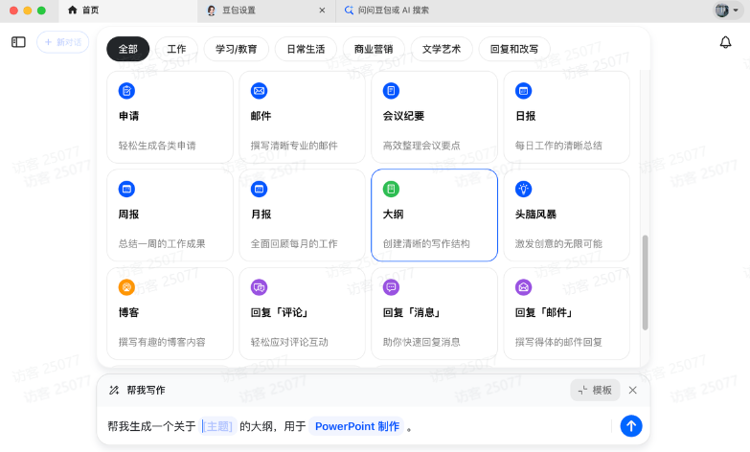Select the 日常生活 category filter
Viewport: 750px width, 452px height.
click(x=306, y=49)
